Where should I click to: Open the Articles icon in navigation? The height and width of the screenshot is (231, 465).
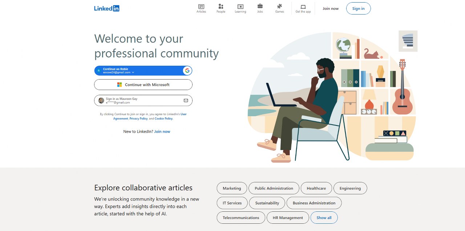pyautogui.click(x=201, y=7)
